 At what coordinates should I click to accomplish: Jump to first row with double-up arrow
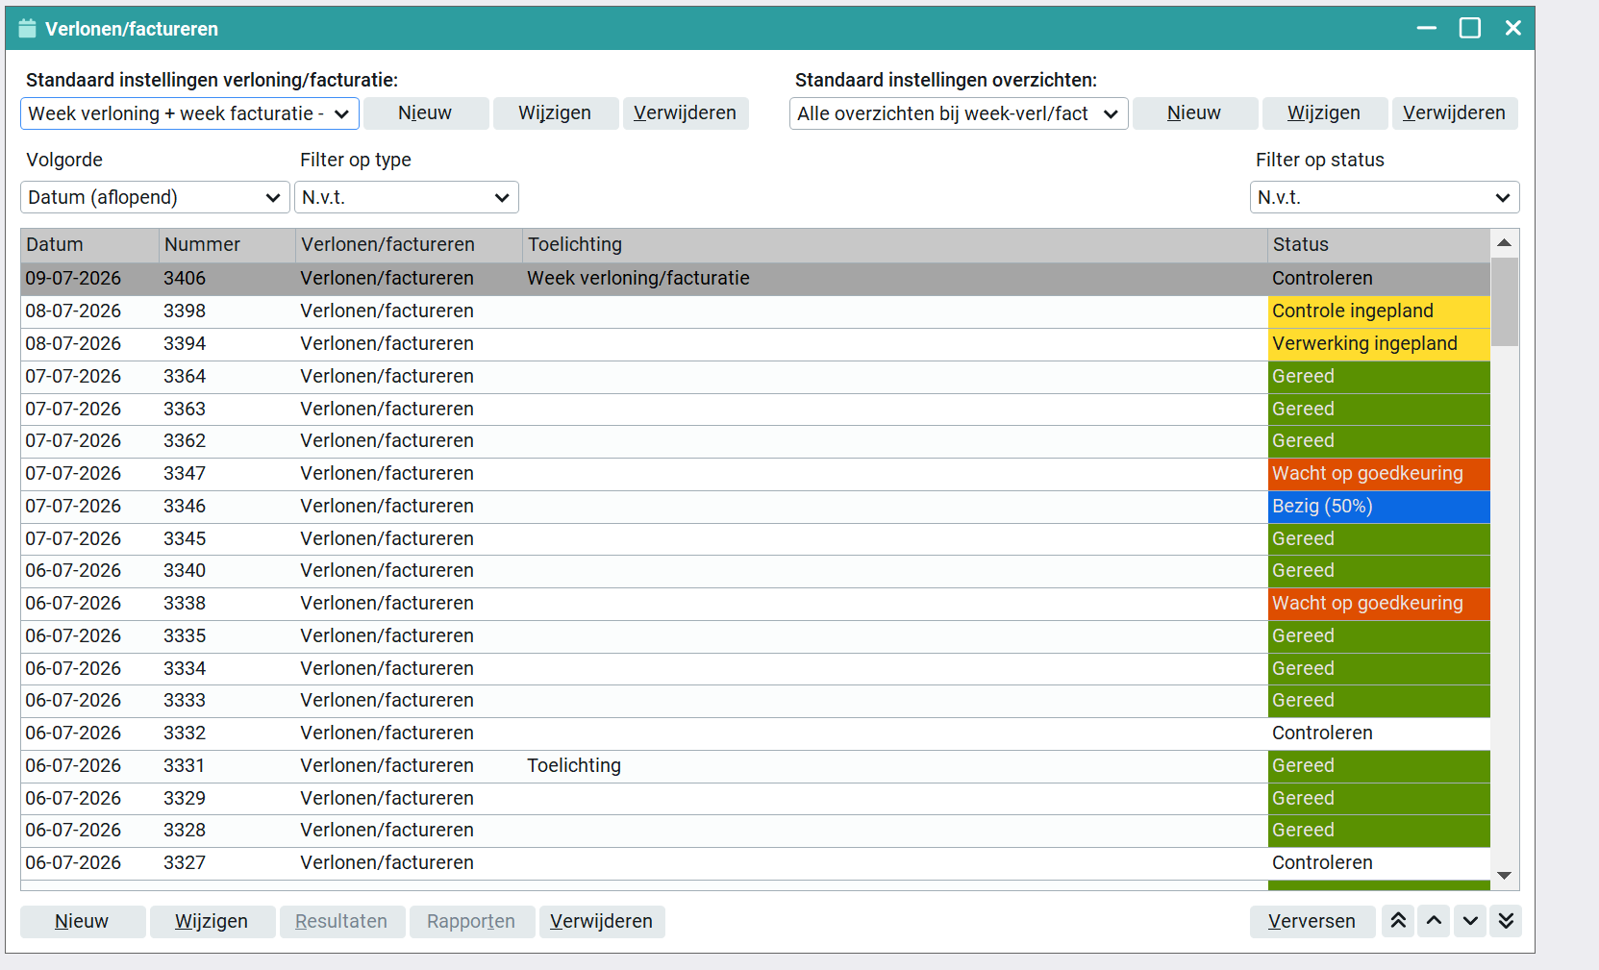pos(1398,921)
